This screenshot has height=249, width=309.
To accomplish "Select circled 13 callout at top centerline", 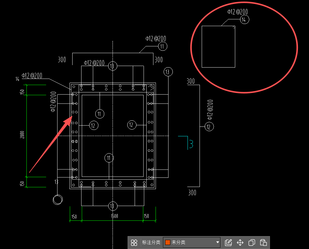I will [x=113, y=66].
